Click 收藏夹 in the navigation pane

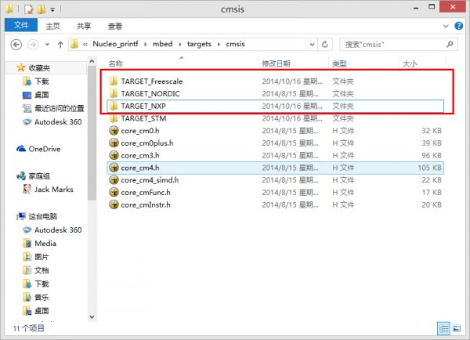(39, 68)
